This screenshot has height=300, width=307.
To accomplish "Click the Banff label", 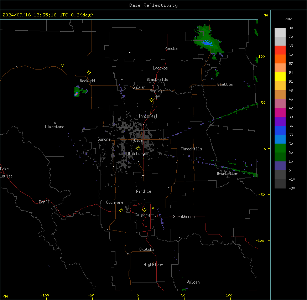I will [x=44, y=202].
